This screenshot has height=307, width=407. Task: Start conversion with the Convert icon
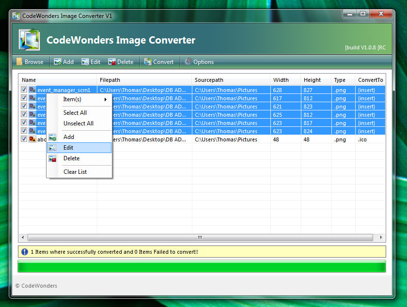(x=149, y=61)
